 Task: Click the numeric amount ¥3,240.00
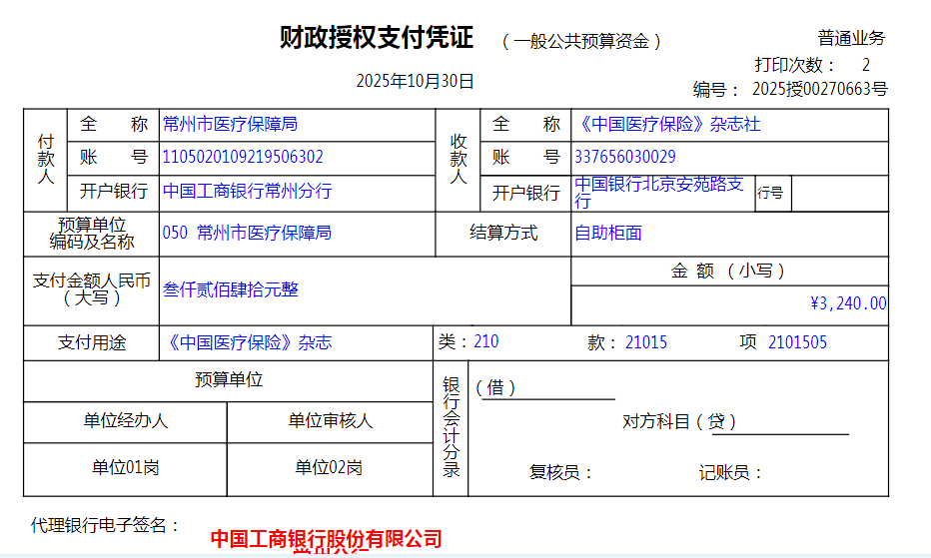click(x=848, y=303)
